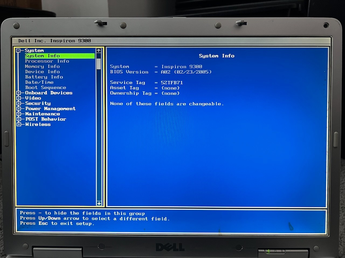Expand the Maintenance group
The height and width of the screenshot is (258, 345).
[x=19, y=114]
